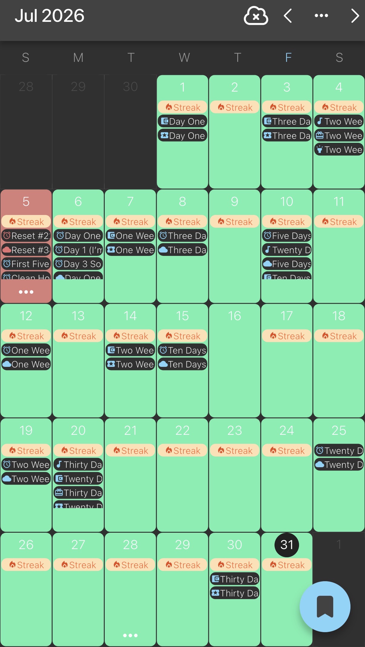The height and width of the screenshot is (647, 365).
Task: Open the Jul 2026 month title
Action: point(49,15)
